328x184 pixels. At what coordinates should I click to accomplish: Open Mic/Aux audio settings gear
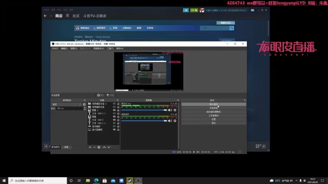point(175,110)
